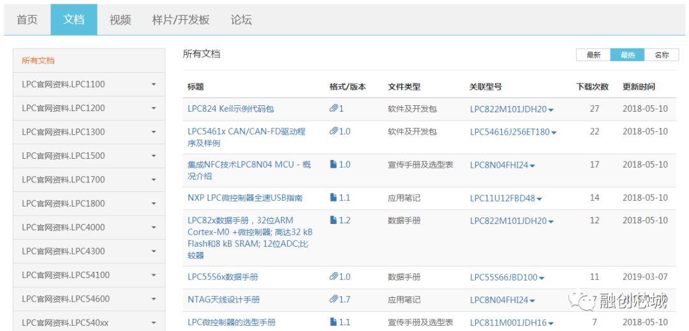Expand LPC官网资料.LPC1200 category
Screen dimensions: 689x331
[89, 108]
